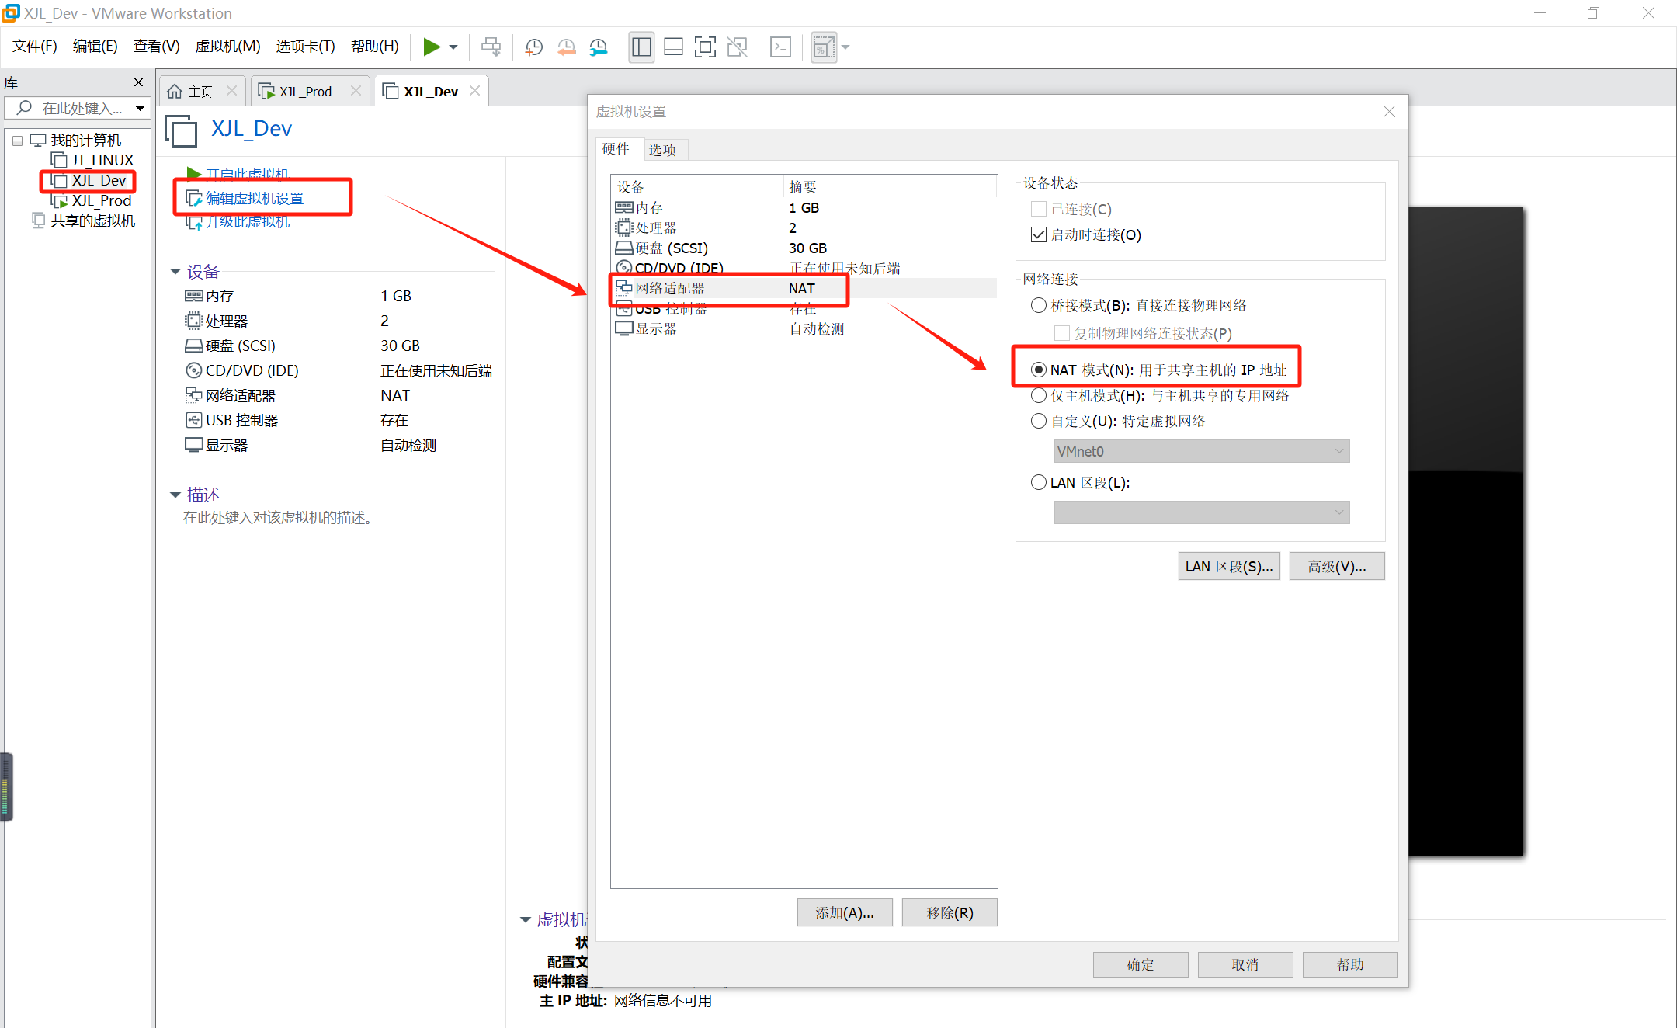Open the 虚拟机(M) menu
Screen dimensions: 1677x1028
(227, 47)
